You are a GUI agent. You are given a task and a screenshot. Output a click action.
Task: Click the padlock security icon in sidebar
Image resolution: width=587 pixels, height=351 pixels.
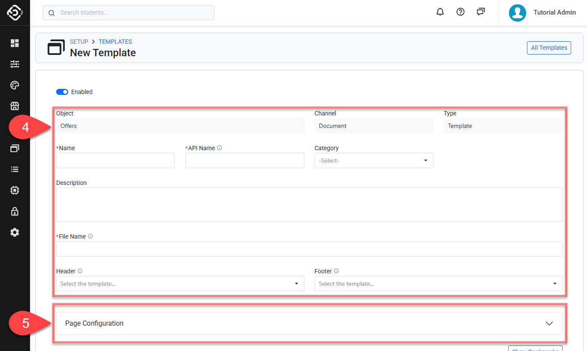click(x=15, y=211)
